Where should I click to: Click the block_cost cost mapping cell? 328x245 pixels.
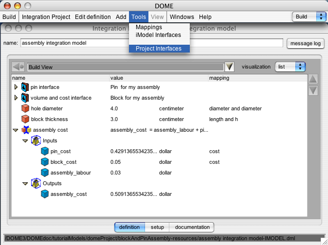(x=214, y=162)
